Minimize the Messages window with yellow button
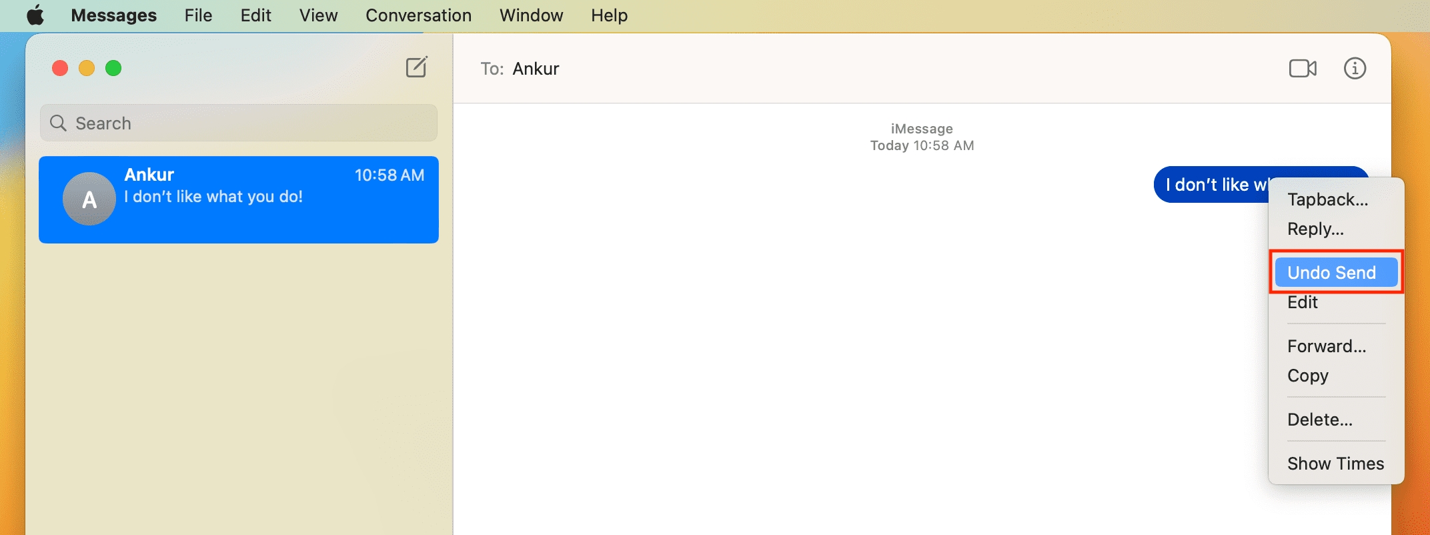The width and height of the screenshot is (1430, 535). [x=87, y=68]
